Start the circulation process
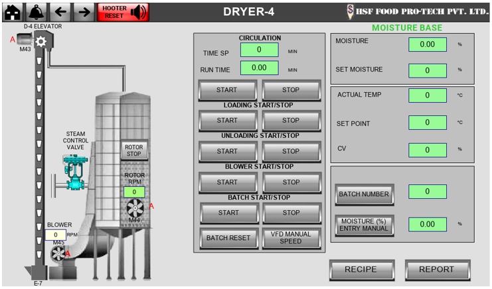The image size is (492, 289). click(x=227, y=89)
